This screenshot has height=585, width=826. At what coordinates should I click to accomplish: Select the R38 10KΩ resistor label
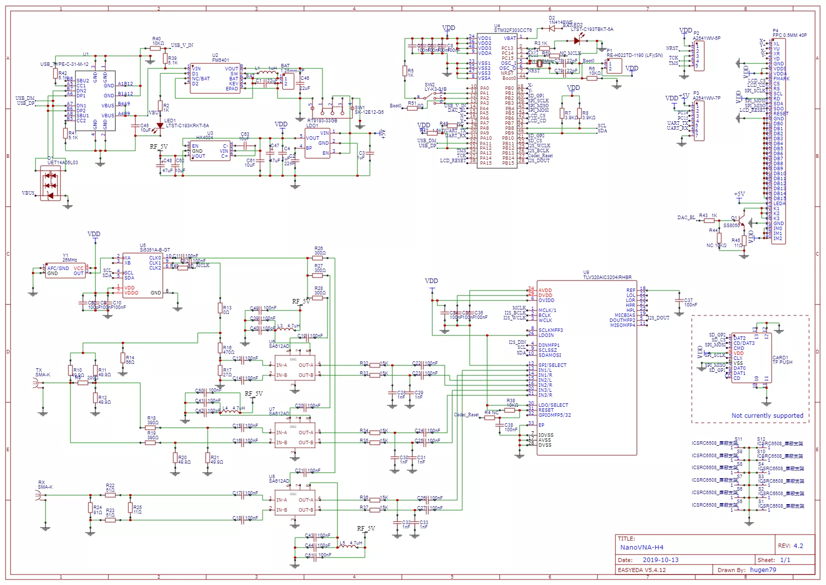click(512, 403)
